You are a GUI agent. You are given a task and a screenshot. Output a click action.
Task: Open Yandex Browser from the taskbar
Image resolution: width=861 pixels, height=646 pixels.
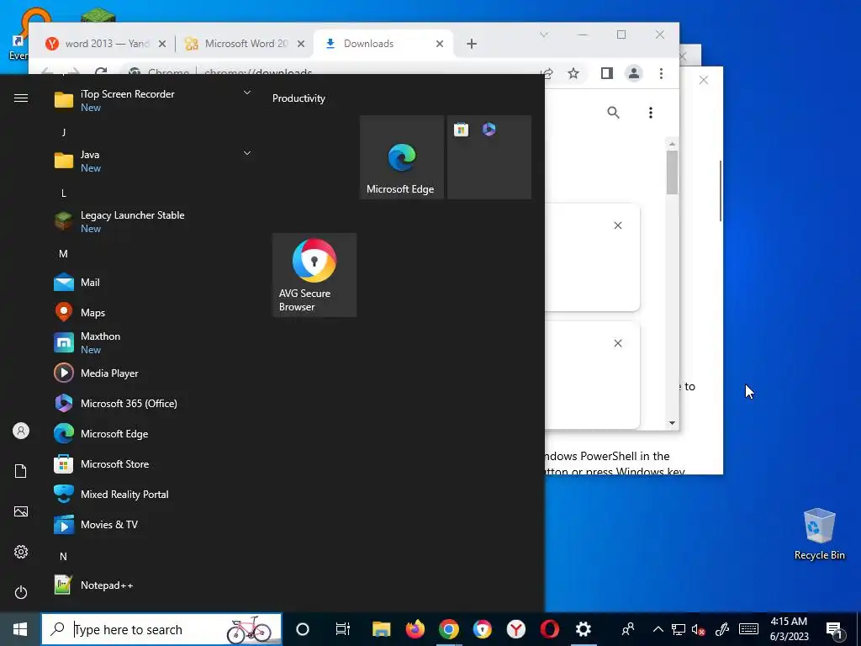(516, 629)
